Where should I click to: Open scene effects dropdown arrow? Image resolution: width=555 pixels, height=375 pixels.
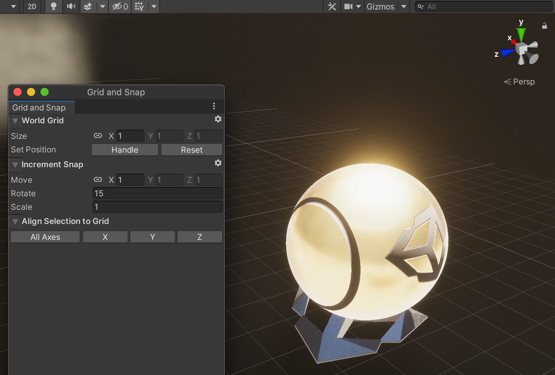pyautogui.click(x=102, y=6)
